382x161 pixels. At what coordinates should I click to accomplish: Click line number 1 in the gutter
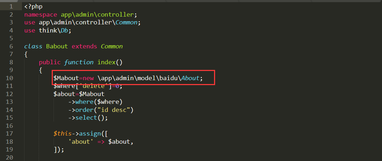[x=11, y=7]
